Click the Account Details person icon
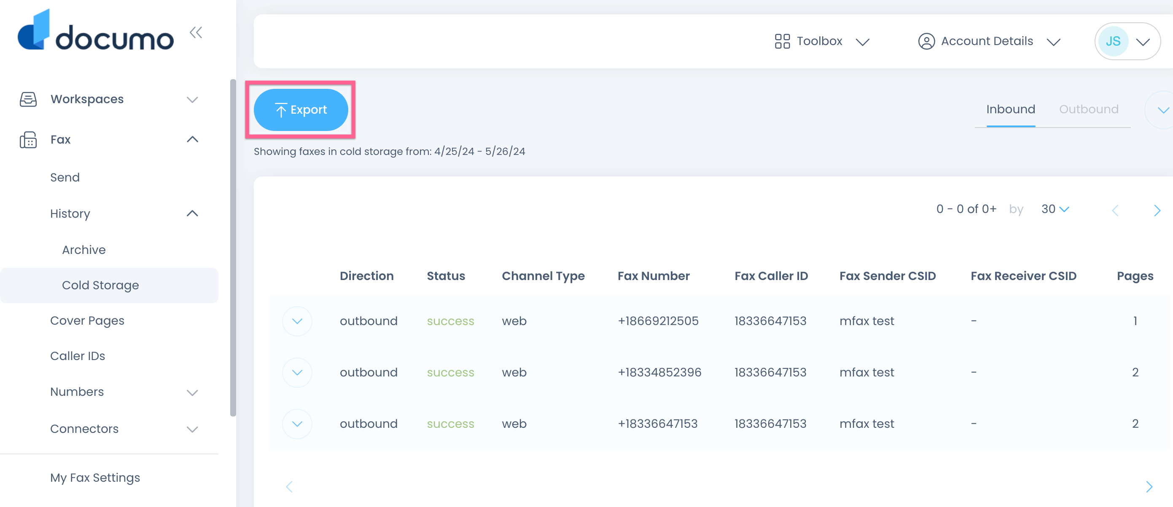 point(926,41)
